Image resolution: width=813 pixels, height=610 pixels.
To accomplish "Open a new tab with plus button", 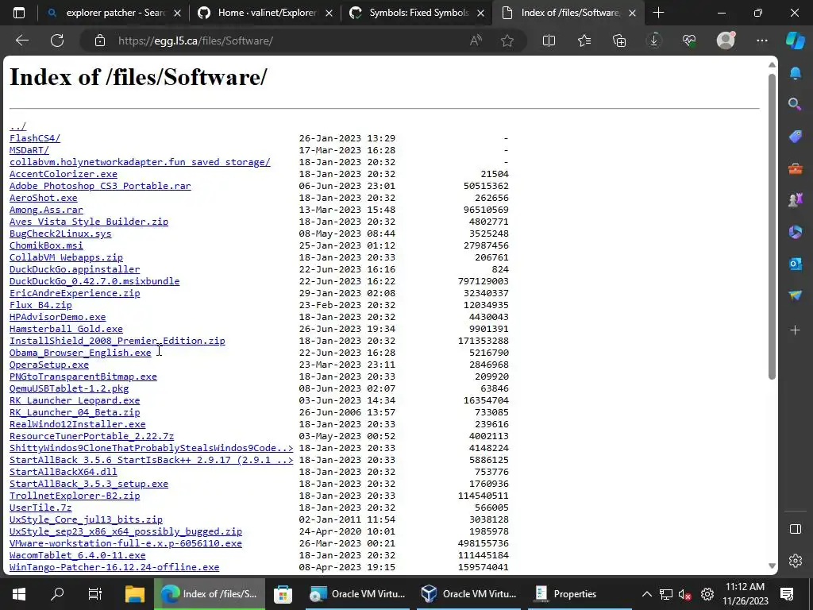I will [658, 13].
